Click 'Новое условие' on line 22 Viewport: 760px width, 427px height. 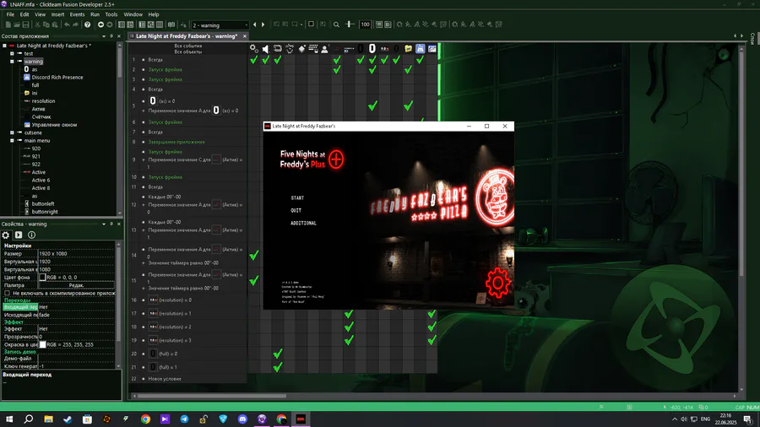pos(165,379)
